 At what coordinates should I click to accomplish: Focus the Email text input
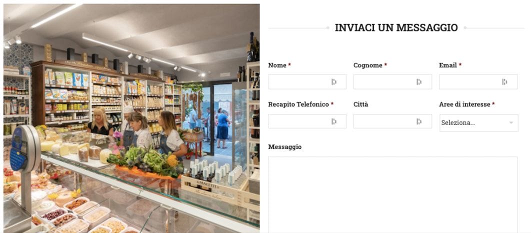coord(478,82)
